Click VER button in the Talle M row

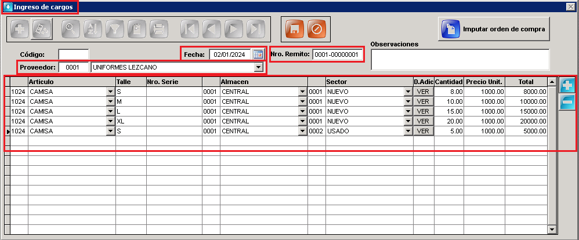pyautogui.click(x=423, y=101)
